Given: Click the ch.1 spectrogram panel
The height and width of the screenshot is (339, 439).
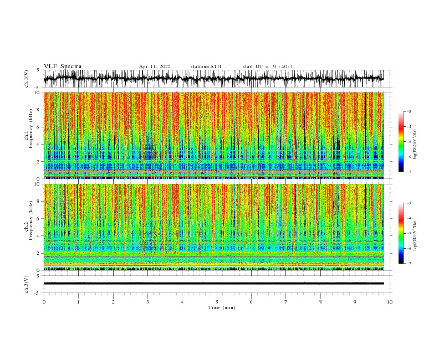Looking at the screenshot, I should (213, 135).
